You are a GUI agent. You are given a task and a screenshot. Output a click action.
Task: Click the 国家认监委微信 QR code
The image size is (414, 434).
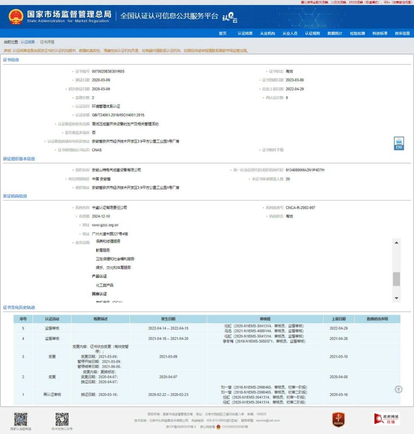21,419
